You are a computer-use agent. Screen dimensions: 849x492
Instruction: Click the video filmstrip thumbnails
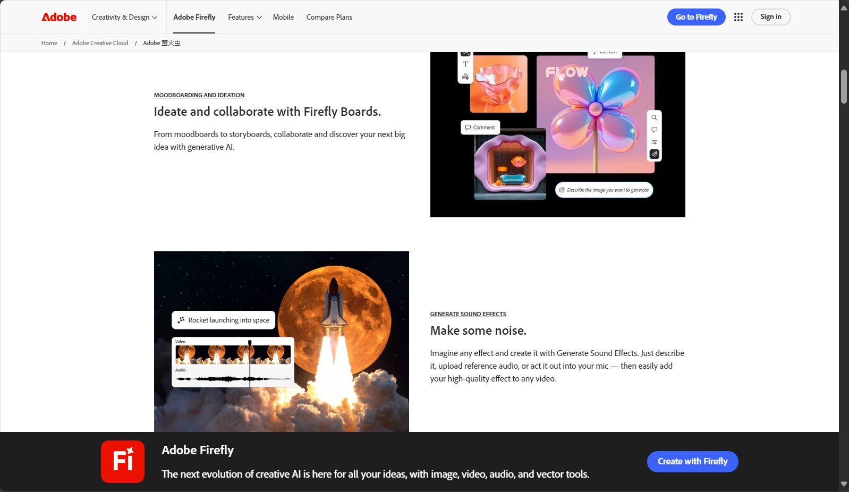[x=233, y=354]
